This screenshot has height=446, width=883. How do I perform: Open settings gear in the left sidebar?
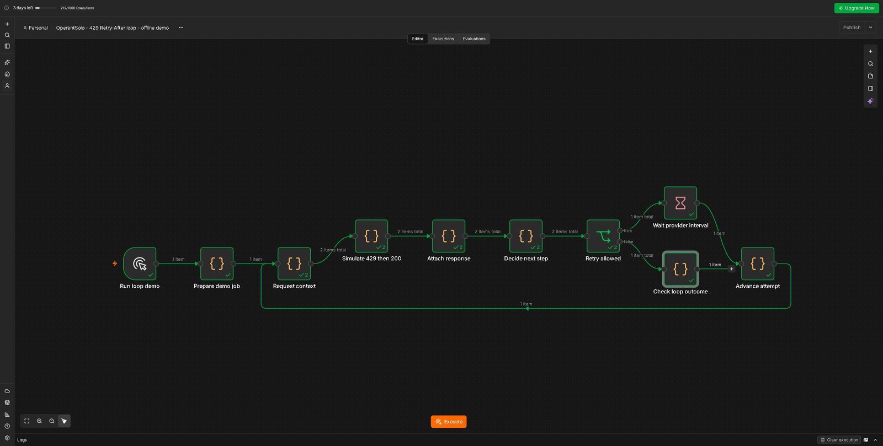(7, 438)
